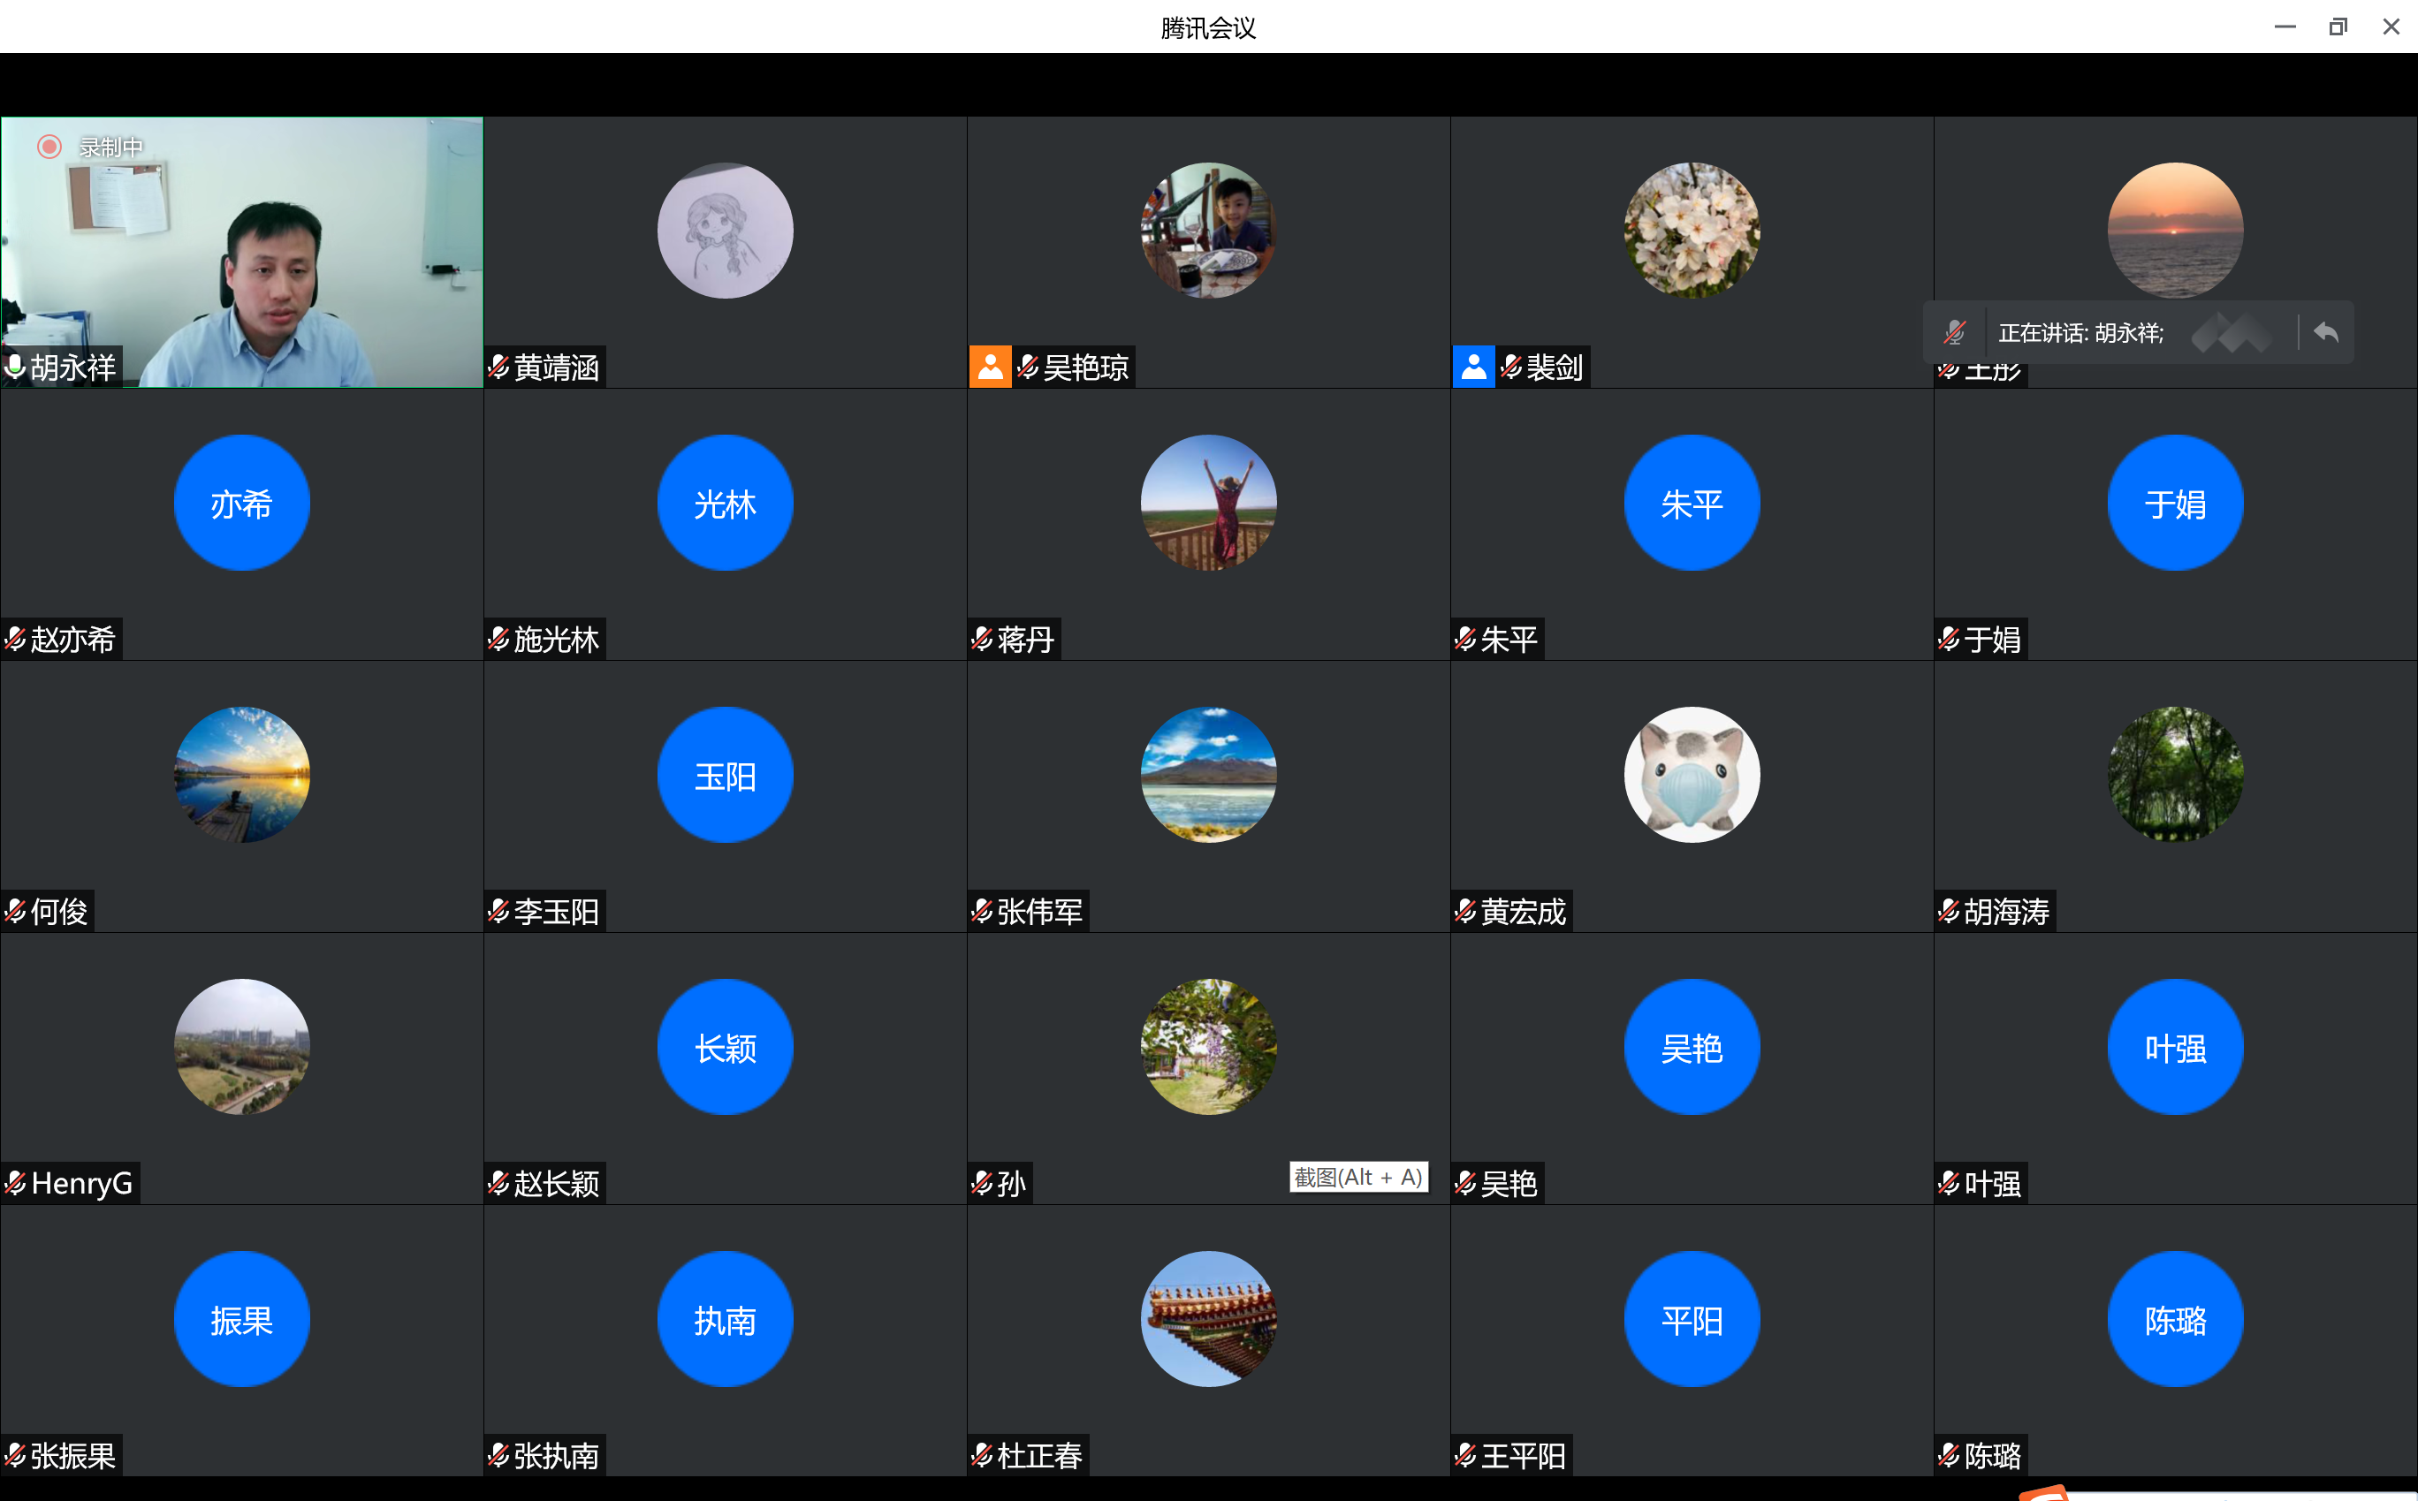Click the 正在讲话: 胡永祥 speaker label
This screenshot has width=2418, height=1501.
click(x=2080, y=332)
